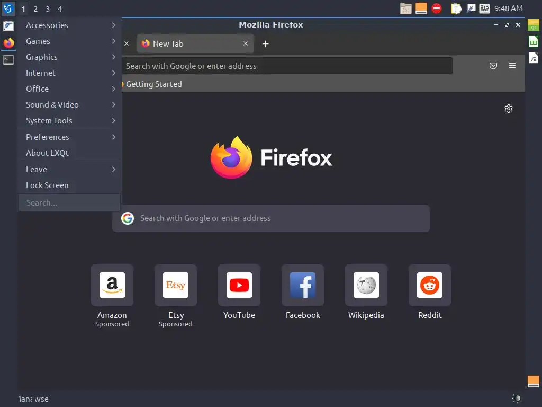Open the file manager folder icon in tray
Viewport: 542px width, 407px height.
[x=406, y=8]
